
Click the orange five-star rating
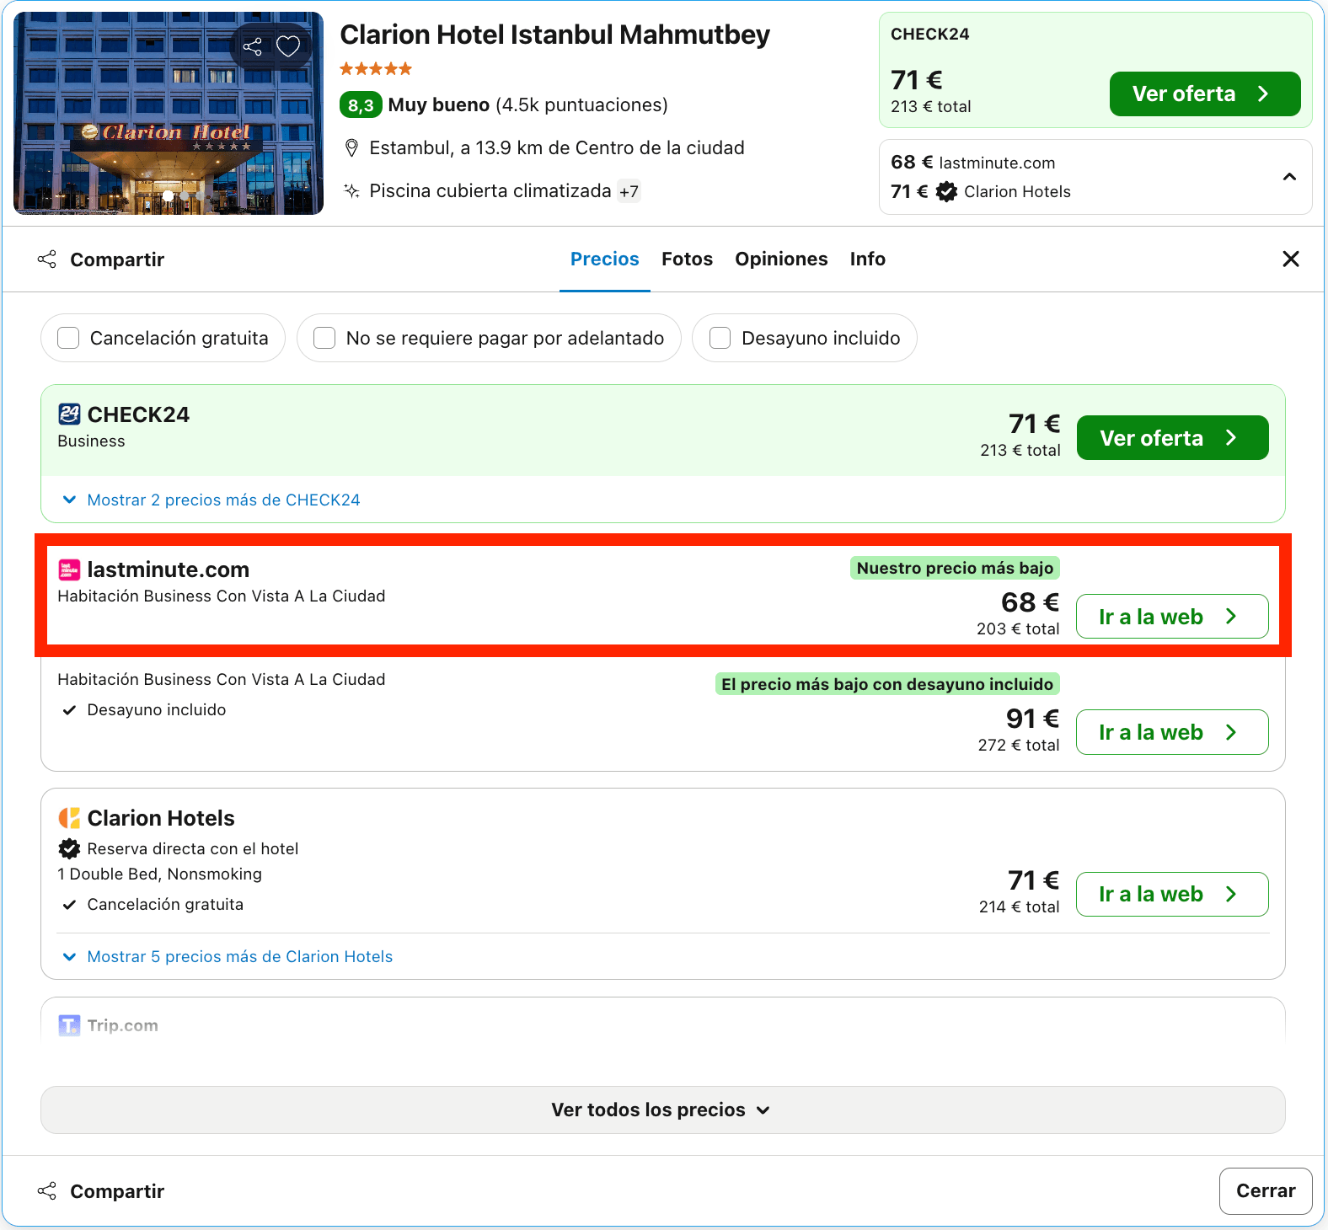tap(376, 69)
